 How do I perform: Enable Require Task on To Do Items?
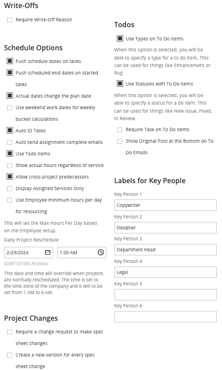click(120, 129)
